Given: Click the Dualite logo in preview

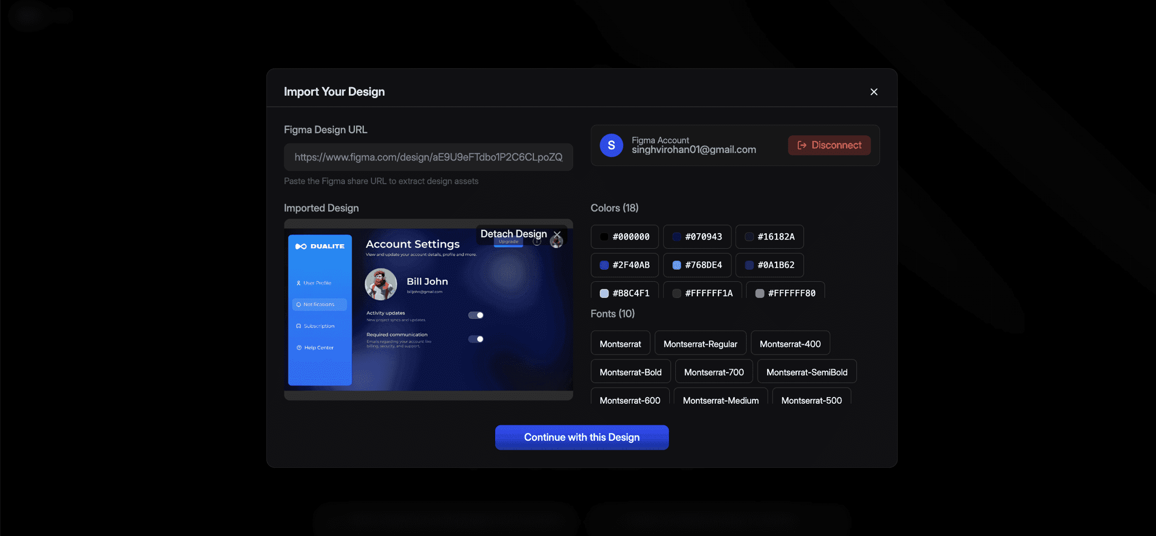Looking at the screenshot, I should (x=320, y=246).
